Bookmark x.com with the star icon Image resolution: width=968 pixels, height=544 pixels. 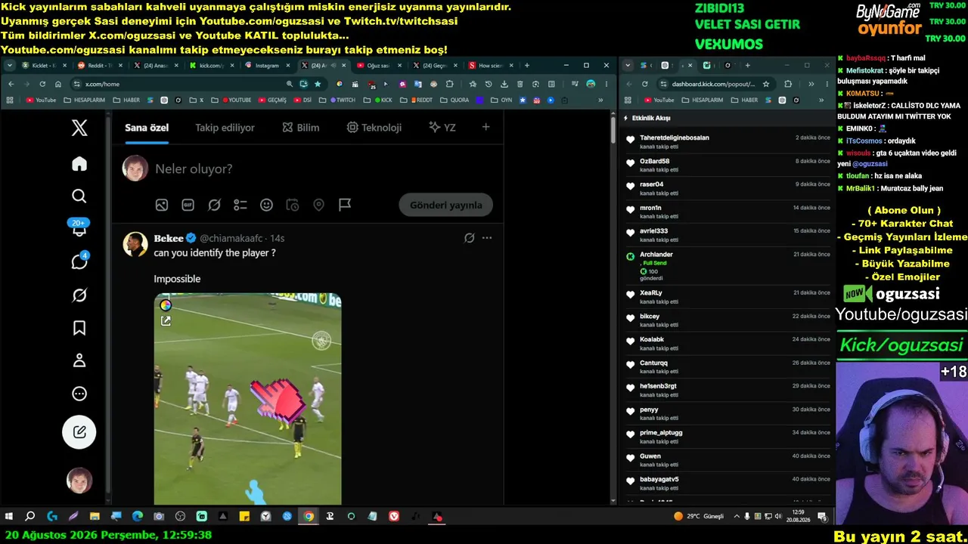click(318, 84)
